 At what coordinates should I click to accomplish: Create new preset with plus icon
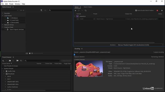[3, 61]
